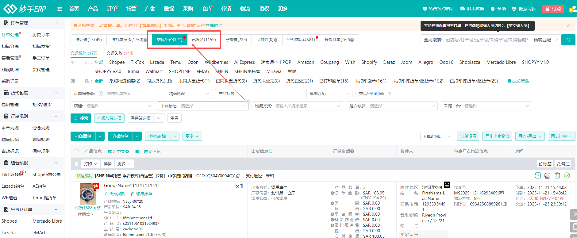Click the 调用库存 link
Viewport: 577px width, 238px height.
(x=141, y=194)
